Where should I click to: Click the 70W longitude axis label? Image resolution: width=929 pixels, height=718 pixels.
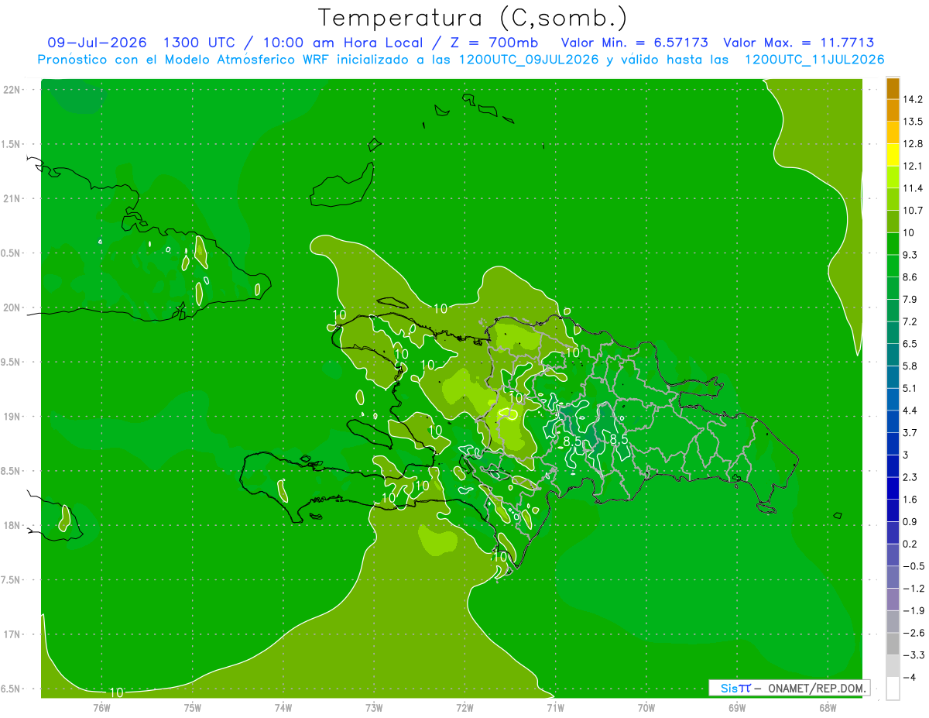(646, 708)
